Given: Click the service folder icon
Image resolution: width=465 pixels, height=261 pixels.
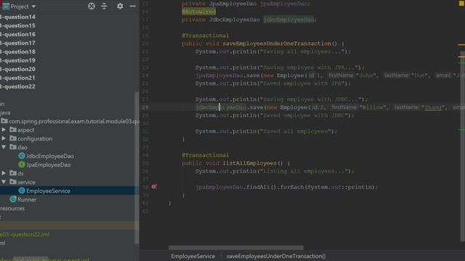Looking at the screenshot, I should coord(13,182).
